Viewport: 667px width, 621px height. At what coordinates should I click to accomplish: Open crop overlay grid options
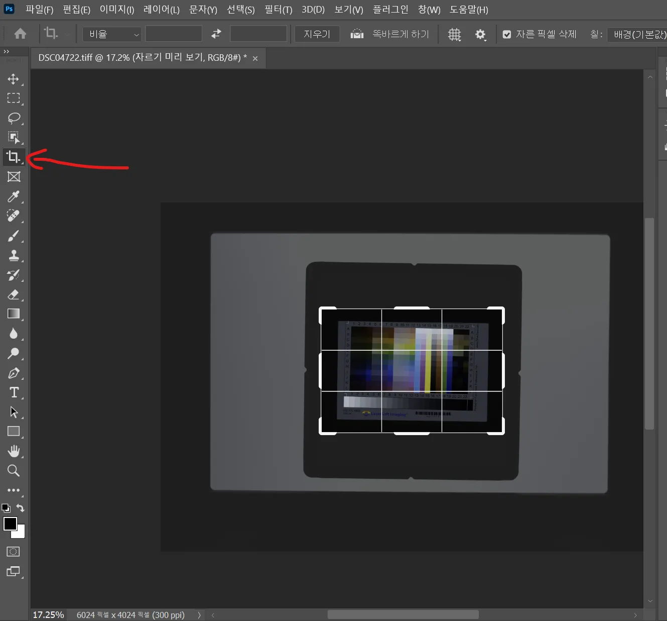pos(454,34)
